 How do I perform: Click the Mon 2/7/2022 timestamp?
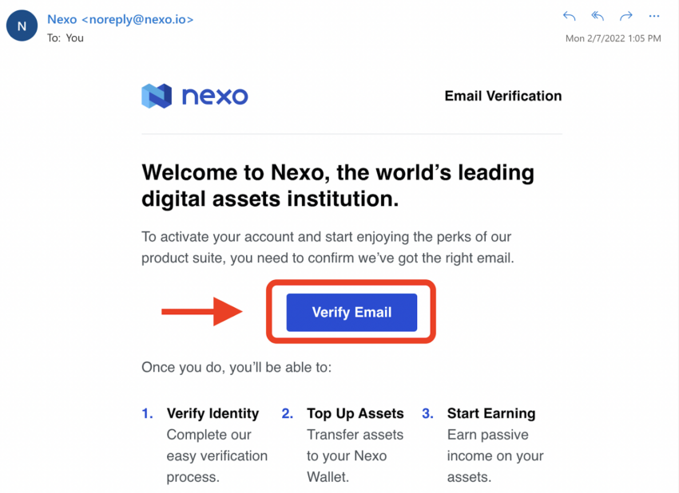click(613, 38)
